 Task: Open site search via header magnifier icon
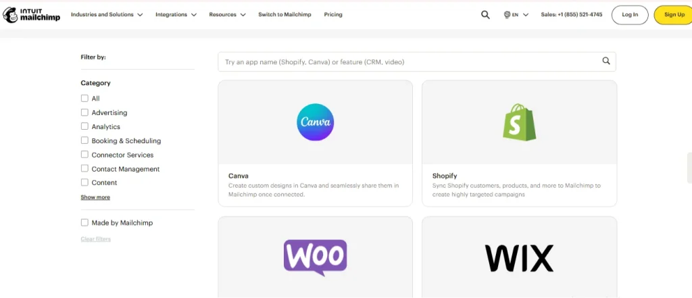pos(485,14)
